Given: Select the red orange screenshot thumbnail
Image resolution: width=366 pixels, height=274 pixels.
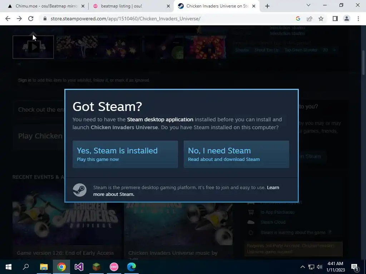Looking at the screenshot, I should click(x=206, y=47).
